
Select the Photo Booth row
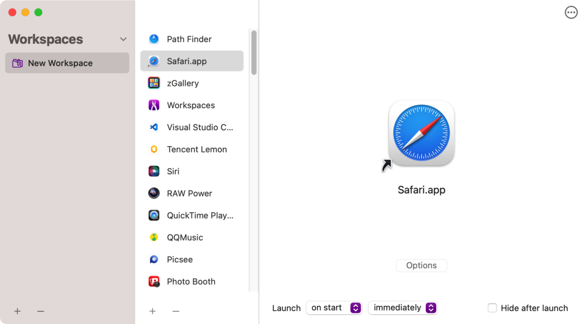tap(192, 281)
